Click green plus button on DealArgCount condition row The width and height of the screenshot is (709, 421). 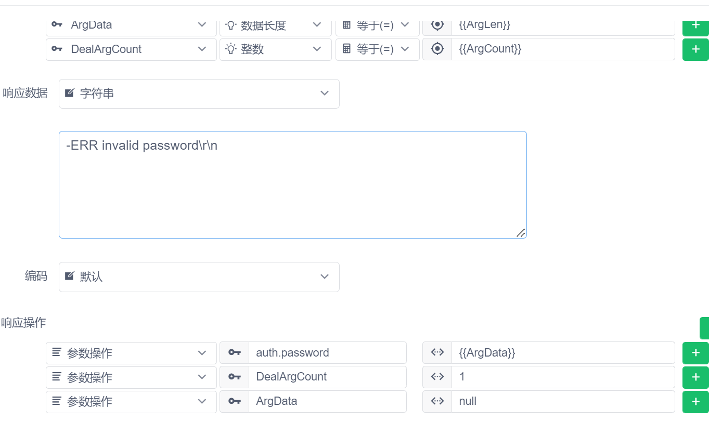[x=695, y=49]
